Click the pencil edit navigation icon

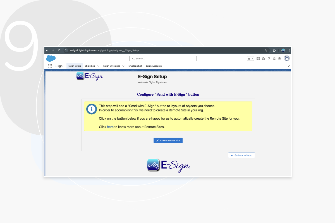[x=289, y=66]
